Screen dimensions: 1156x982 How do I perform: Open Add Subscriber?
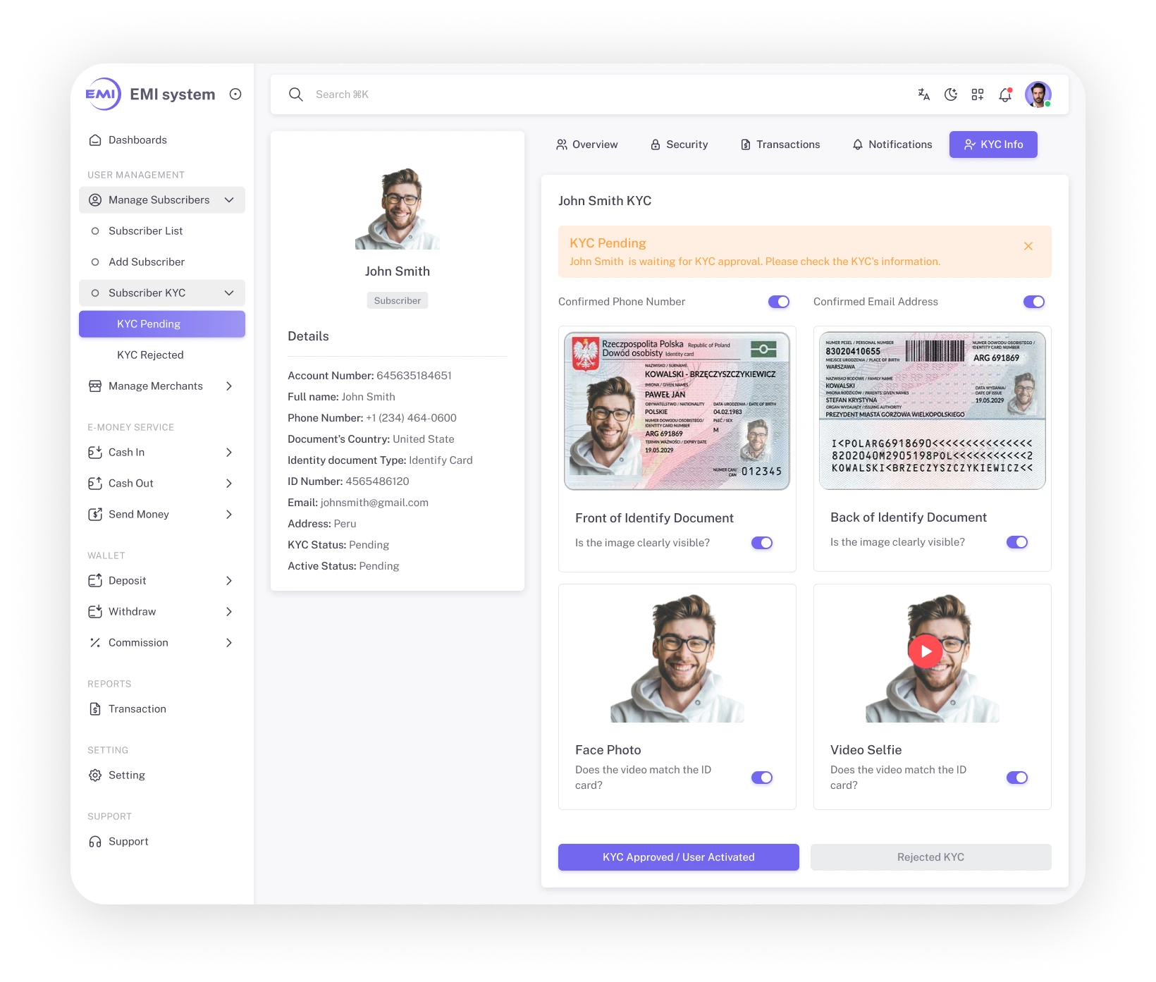click(x=162, y=262)
